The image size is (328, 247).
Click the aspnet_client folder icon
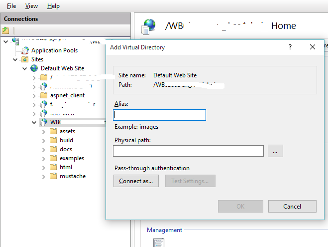pyautogui.click(x=44, y=95)
